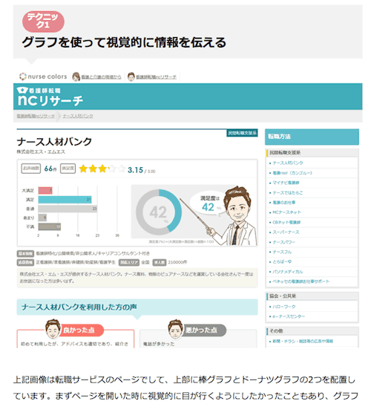Click the smiling face avatar by 良かった点
This screenshot has width=371, height=401.
tap(53, 328)
